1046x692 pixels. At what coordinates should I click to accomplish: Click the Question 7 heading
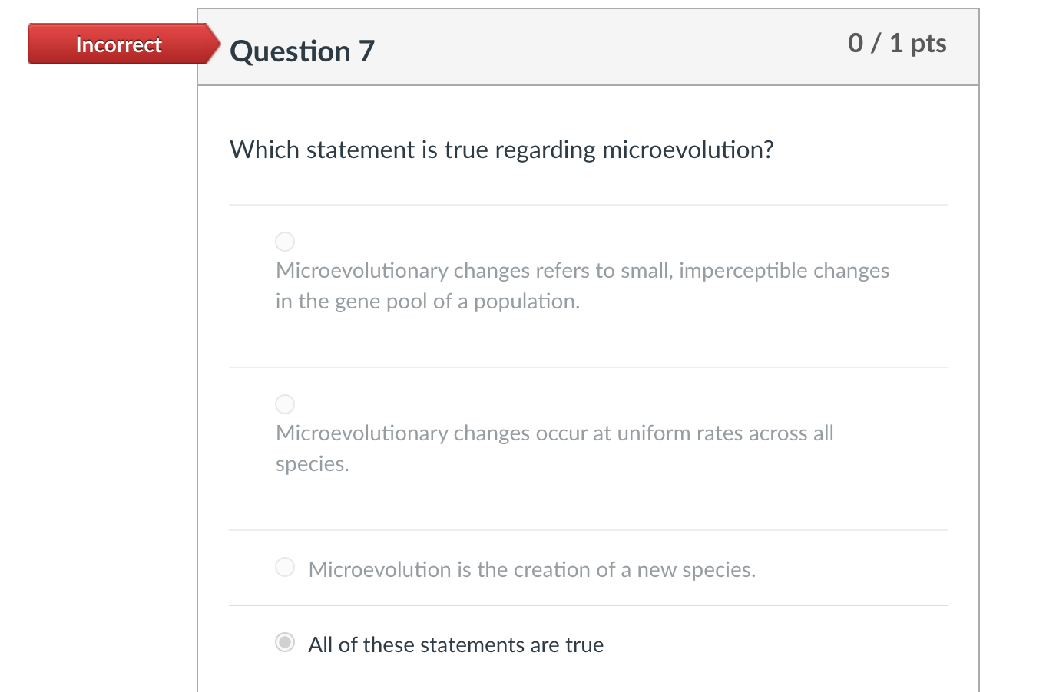coord(302,51)
